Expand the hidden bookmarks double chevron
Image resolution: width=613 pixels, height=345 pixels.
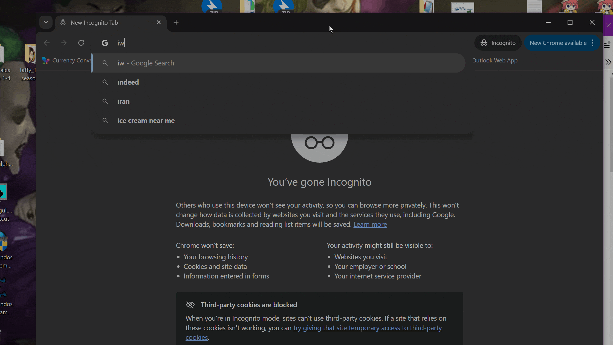coord(608,62)
